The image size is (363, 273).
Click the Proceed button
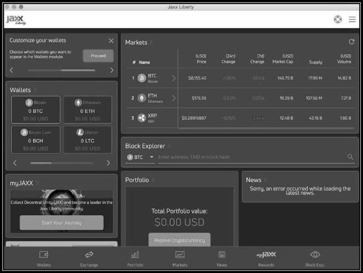98,56
